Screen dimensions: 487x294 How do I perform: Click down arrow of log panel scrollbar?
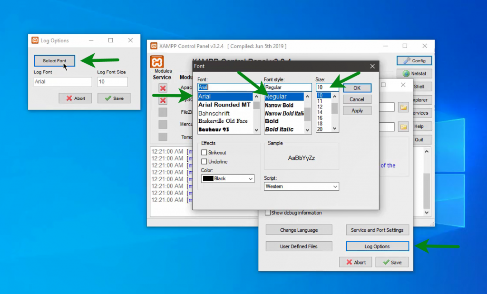(427, 213)
